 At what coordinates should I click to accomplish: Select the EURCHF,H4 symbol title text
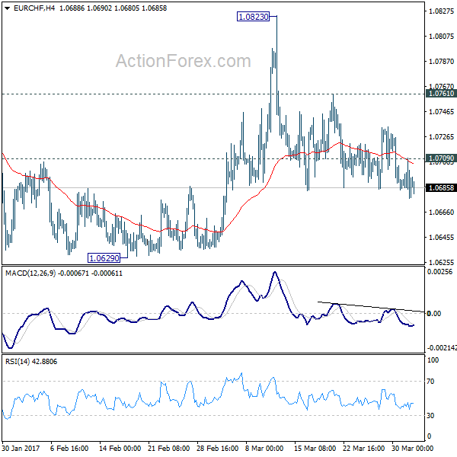coord(34,8)
